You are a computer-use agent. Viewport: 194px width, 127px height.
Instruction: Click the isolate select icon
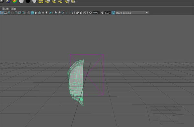[x=72, y=13]
